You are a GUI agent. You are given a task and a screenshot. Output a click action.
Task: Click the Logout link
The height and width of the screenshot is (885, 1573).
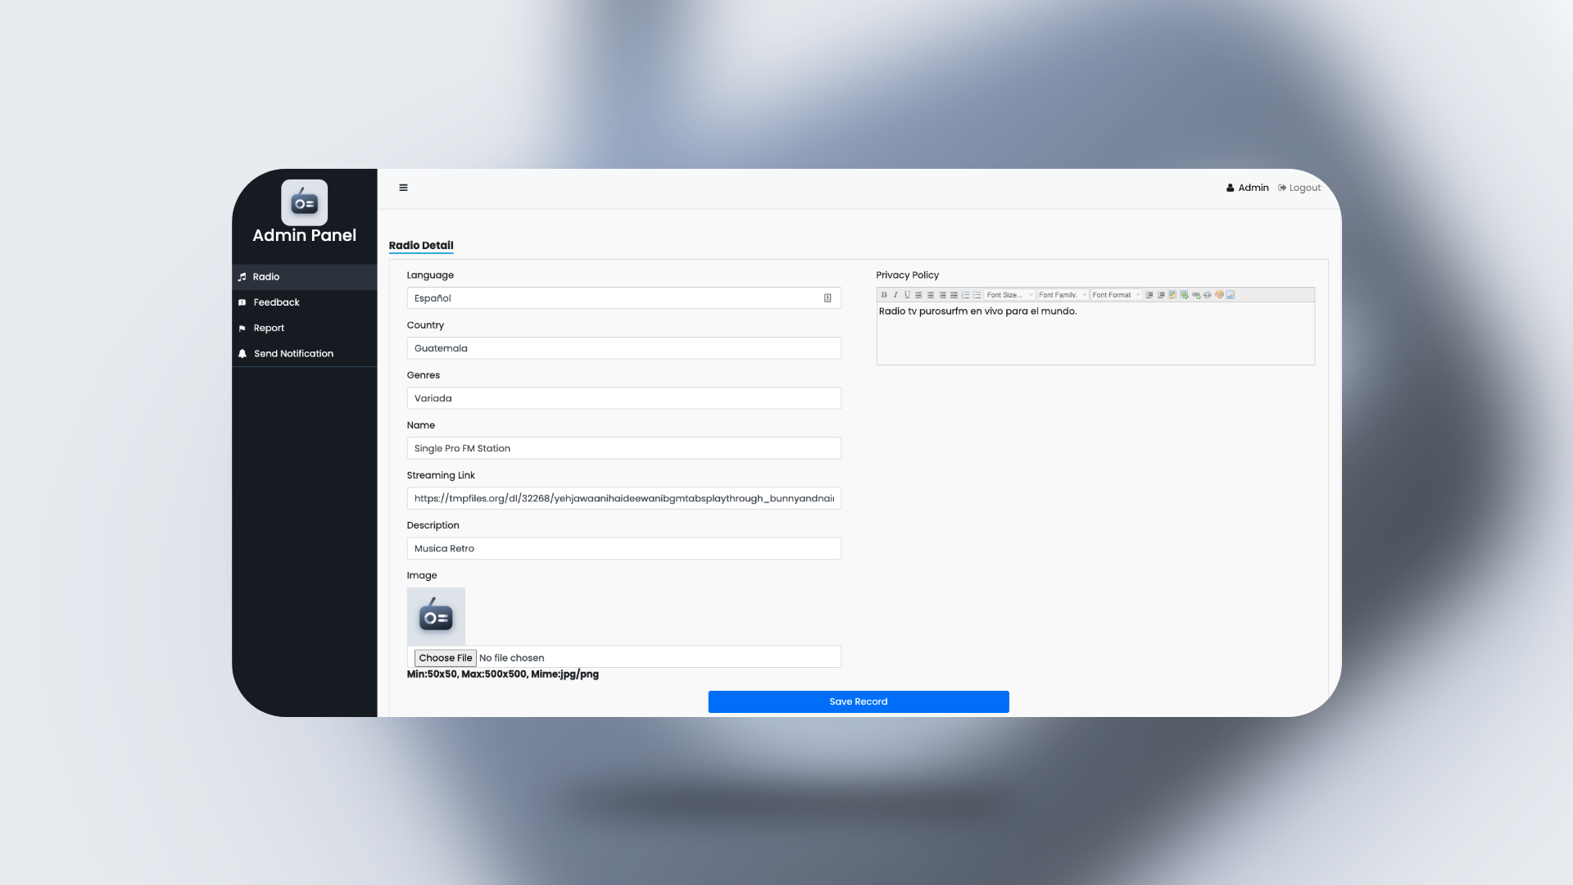[1303, 188]
